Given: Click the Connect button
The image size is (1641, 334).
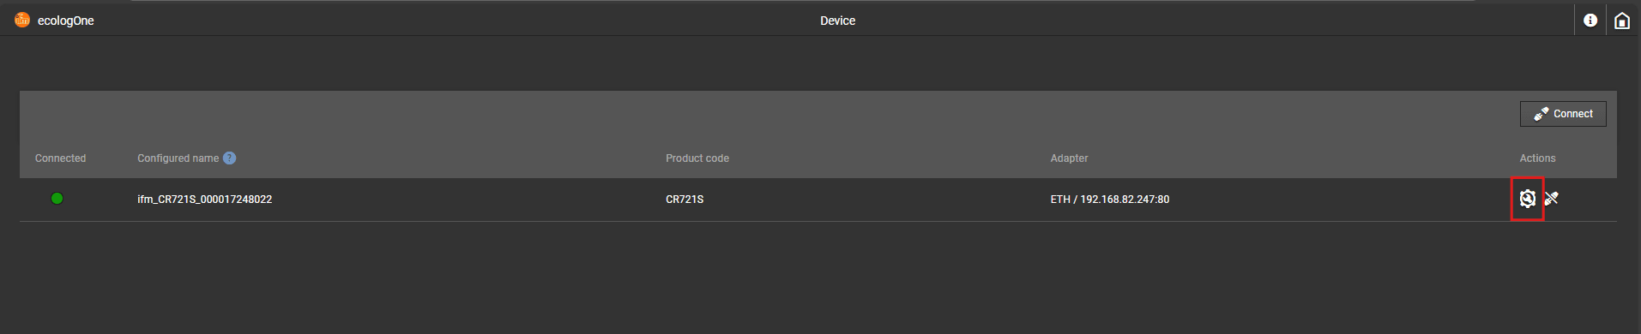Looking at the screenshot, I should [1563, 114].
